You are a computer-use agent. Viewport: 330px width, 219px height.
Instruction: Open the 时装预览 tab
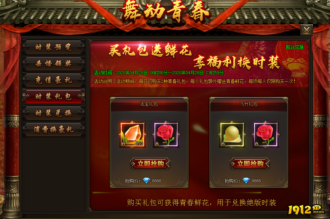53,47
